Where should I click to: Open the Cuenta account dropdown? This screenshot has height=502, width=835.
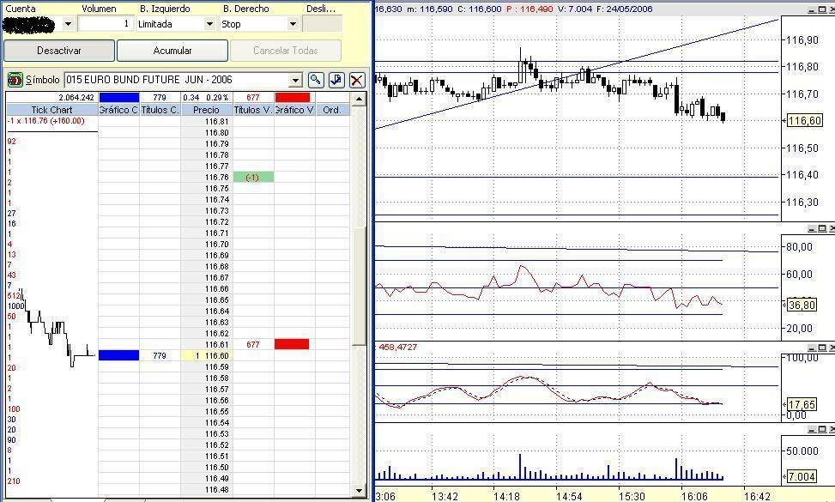tap(68, 24)
